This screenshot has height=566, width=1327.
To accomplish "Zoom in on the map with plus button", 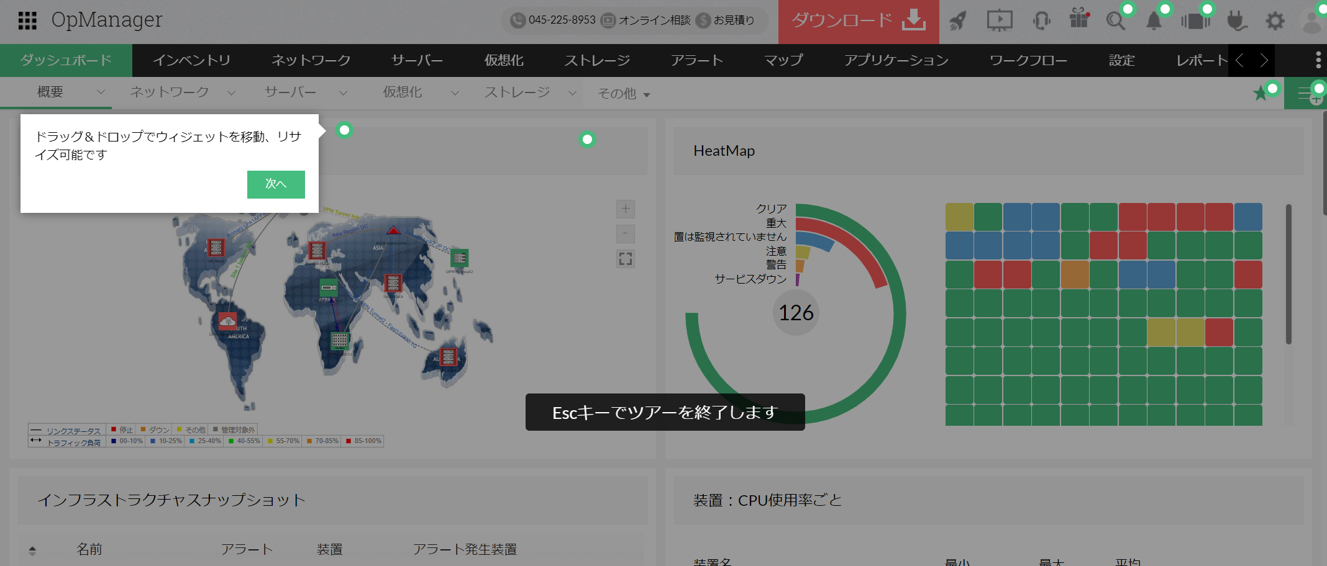I will click(x=626, y=209).
